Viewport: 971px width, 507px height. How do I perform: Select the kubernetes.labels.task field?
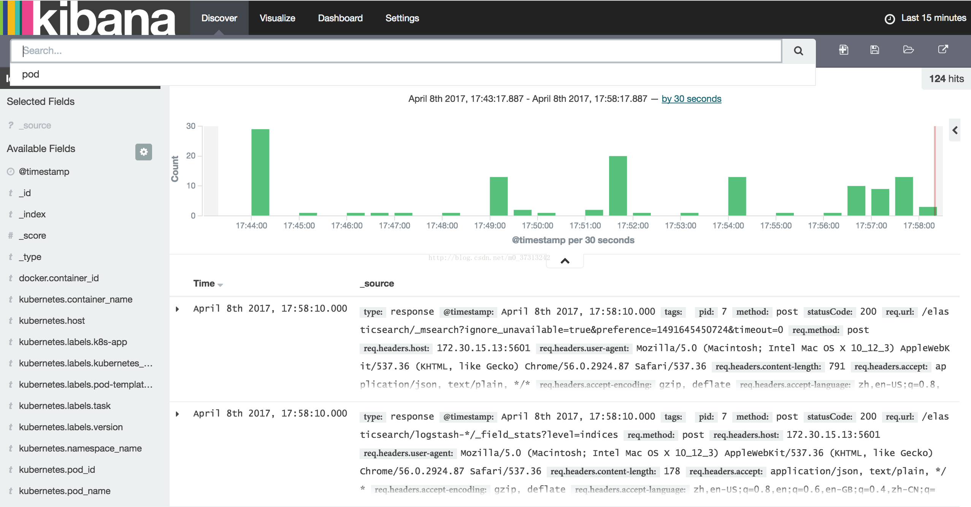65,406
